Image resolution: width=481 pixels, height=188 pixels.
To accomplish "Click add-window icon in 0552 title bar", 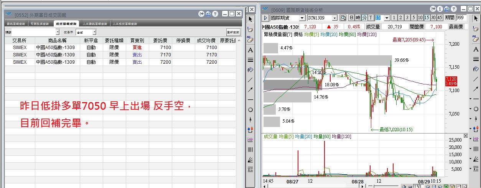I will click(208, 14).
